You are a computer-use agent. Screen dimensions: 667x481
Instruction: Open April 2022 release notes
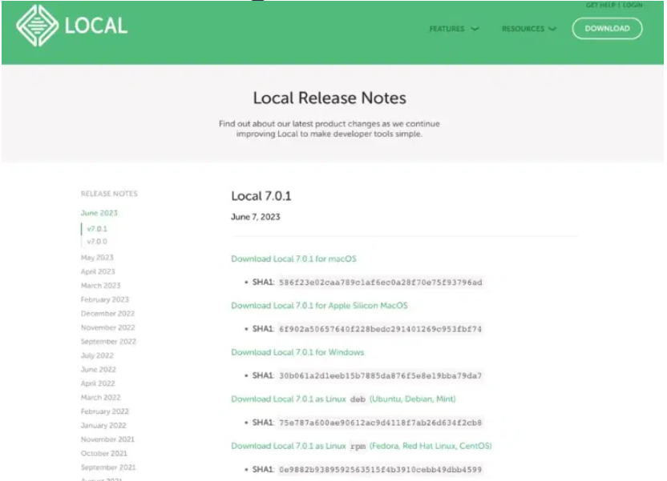tap(98, 384)
